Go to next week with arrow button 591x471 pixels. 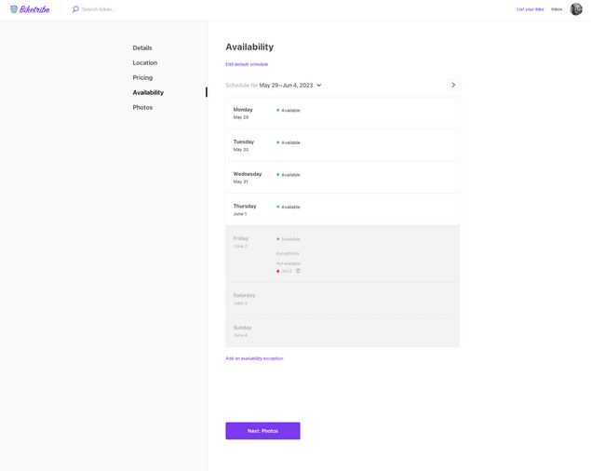tap(453, 85)
